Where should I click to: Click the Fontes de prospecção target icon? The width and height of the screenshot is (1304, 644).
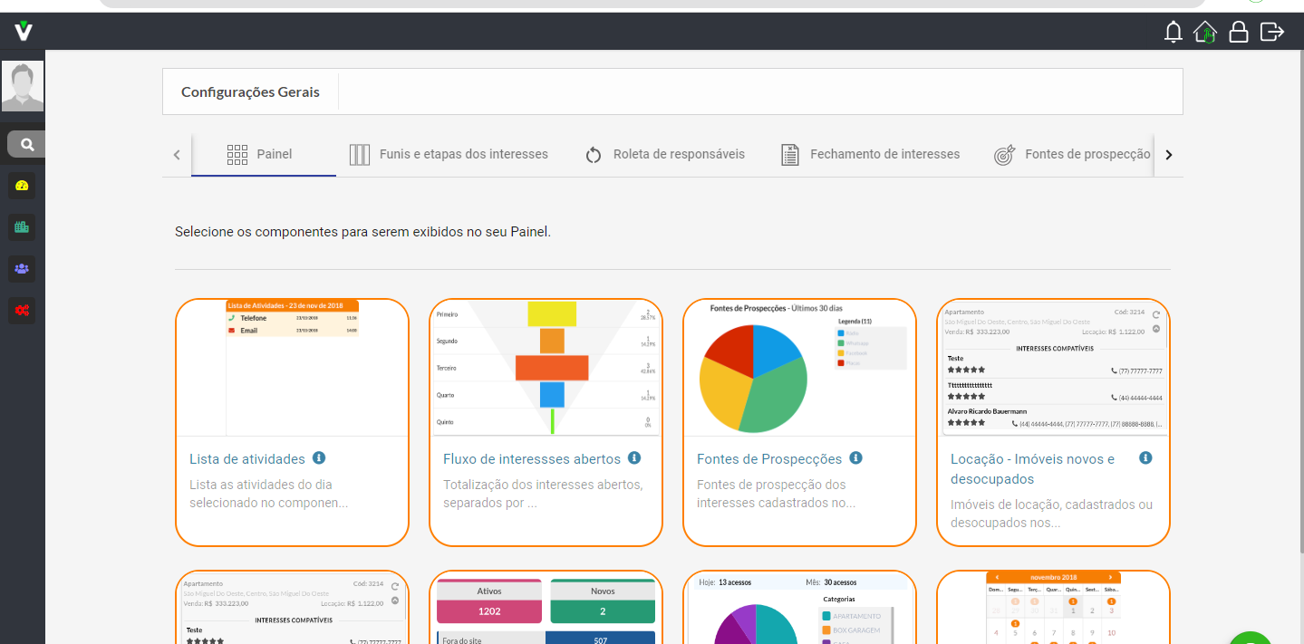[x=1004, y=155]
